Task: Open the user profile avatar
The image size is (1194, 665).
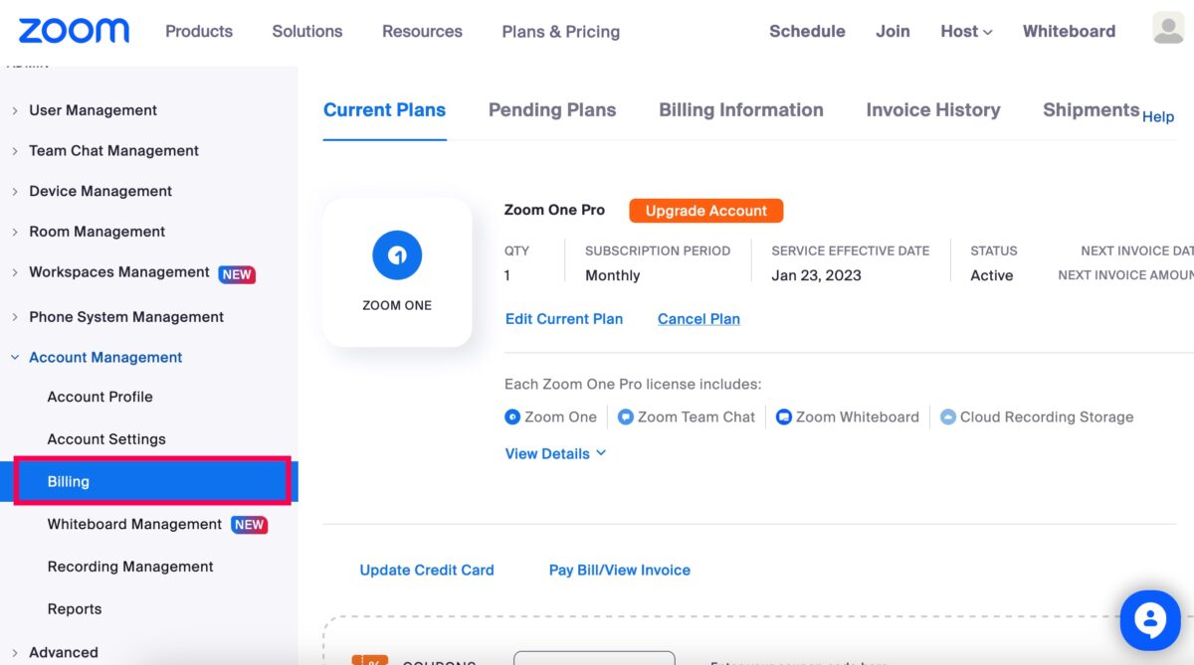Action: tap(1168, 28)
